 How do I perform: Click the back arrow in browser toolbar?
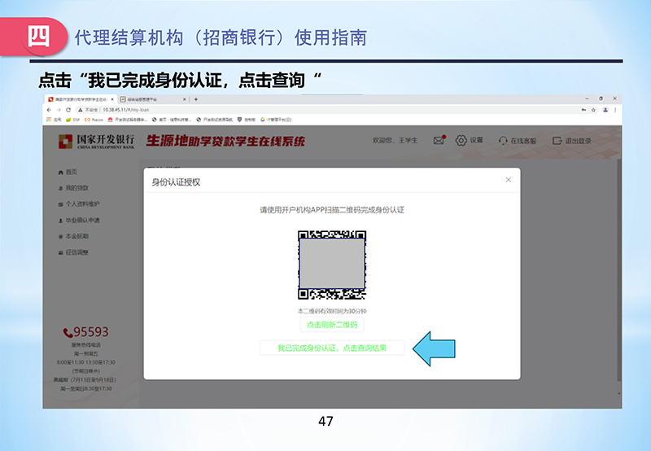coord(49,110)
